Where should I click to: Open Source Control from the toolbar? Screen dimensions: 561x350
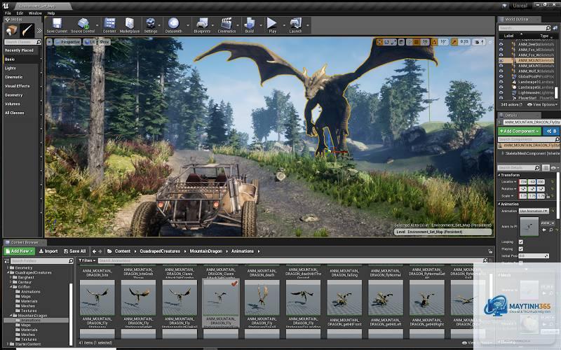[x=83, y=25]
